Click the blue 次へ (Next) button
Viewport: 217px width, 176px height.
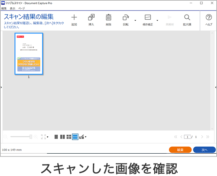click(x=204, y=150)
